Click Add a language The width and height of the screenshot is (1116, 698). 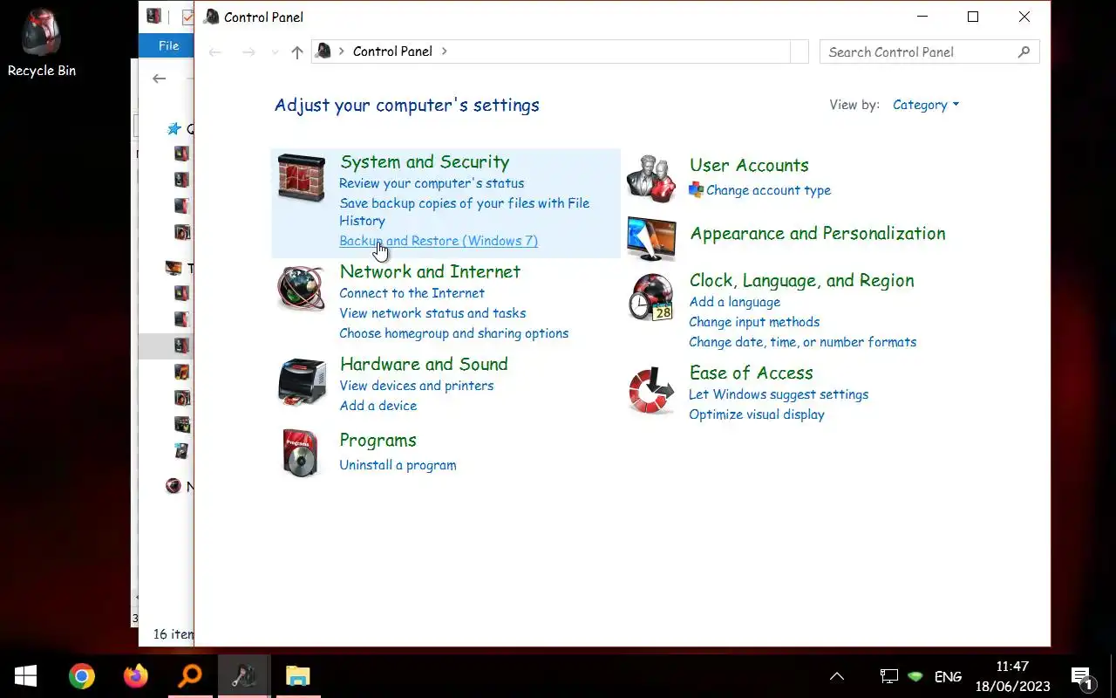pos(734,302)
